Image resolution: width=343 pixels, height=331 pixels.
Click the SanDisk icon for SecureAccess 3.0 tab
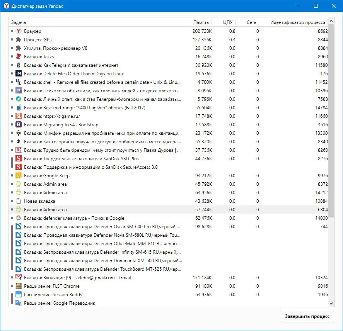tap(19, 167)
